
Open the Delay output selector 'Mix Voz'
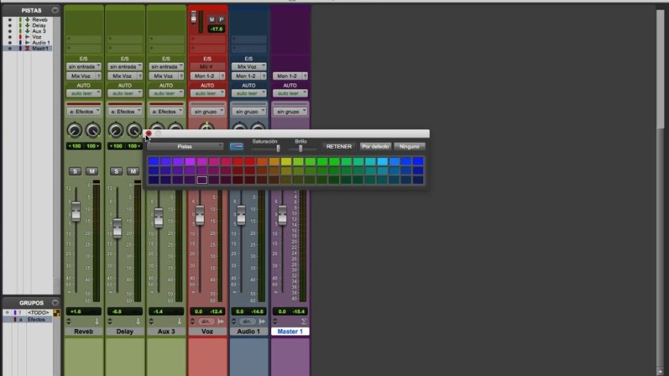(x=122, y=76)
